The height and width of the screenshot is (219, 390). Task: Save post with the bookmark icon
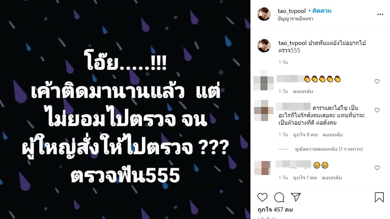point(379,197)
